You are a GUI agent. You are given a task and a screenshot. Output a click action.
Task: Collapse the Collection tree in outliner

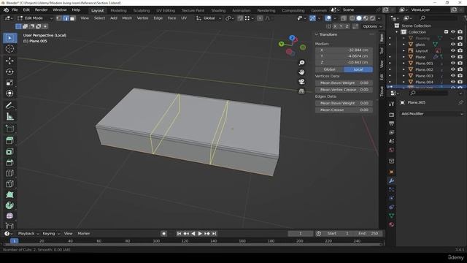(x=397, y=32)
